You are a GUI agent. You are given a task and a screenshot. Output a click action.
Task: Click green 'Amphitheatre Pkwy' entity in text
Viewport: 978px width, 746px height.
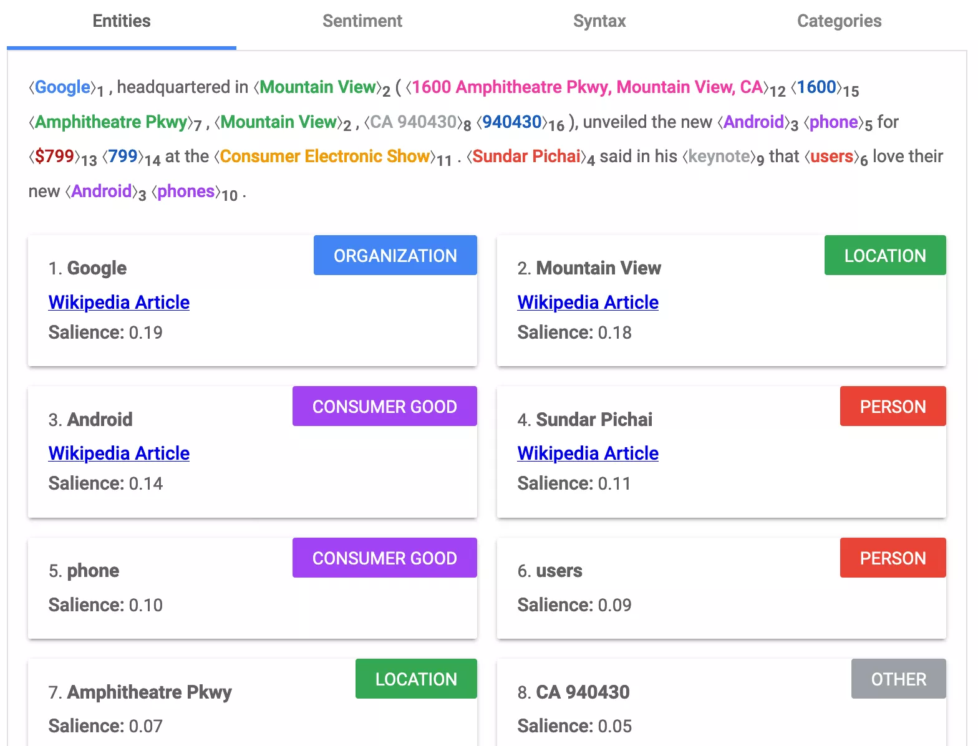click(x=111, y=122)
